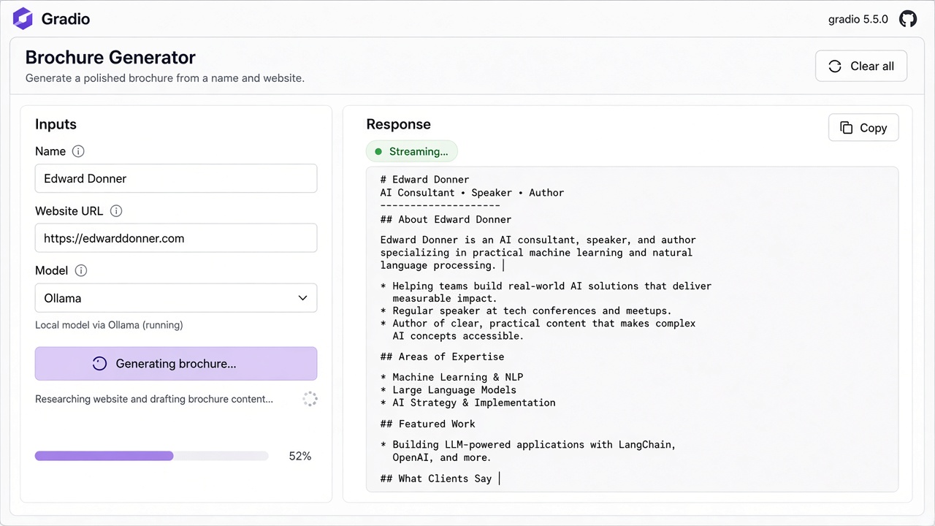Click 'Researching website and drafting brochure content' status
The image size is (935, 526).
[x=154, y=399]
